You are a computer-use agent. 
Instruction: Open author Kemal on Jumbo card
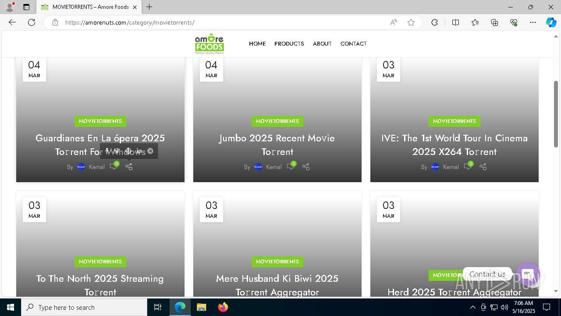tap(274, 167)
